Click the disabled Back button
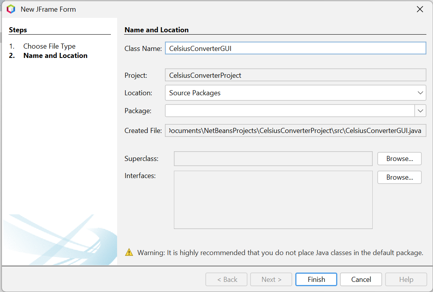The image size is (433, 292). pyautogui.click(x=226, y=279)
